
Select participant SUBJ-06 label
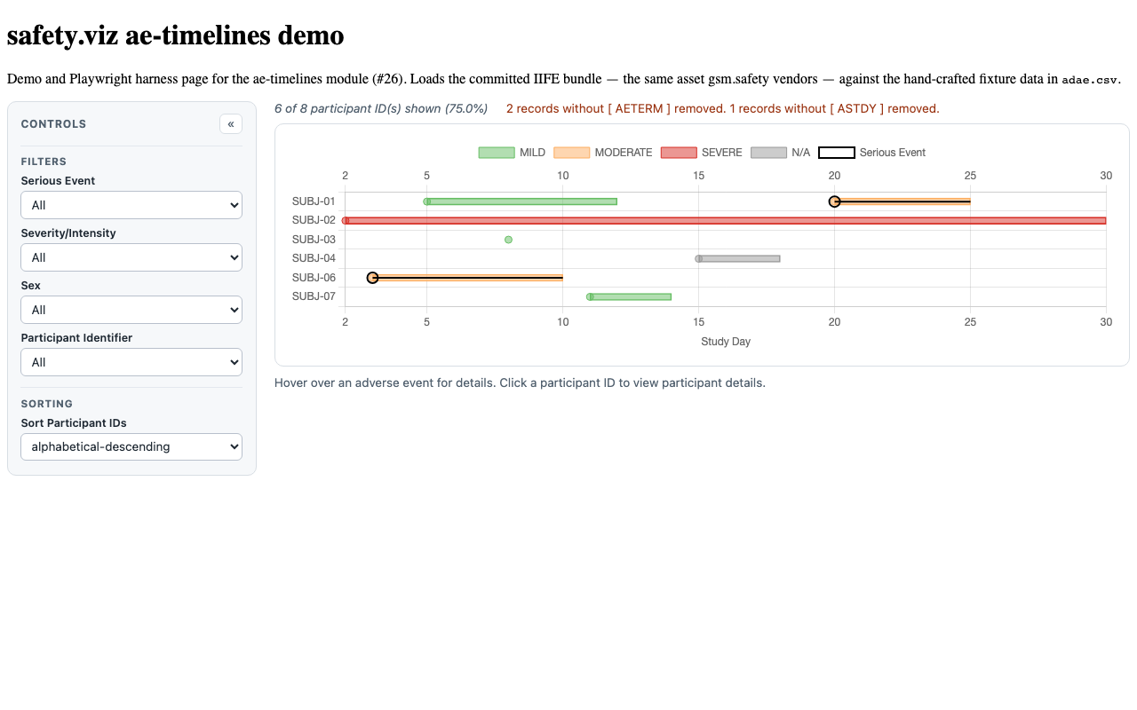tap(314, 278)
